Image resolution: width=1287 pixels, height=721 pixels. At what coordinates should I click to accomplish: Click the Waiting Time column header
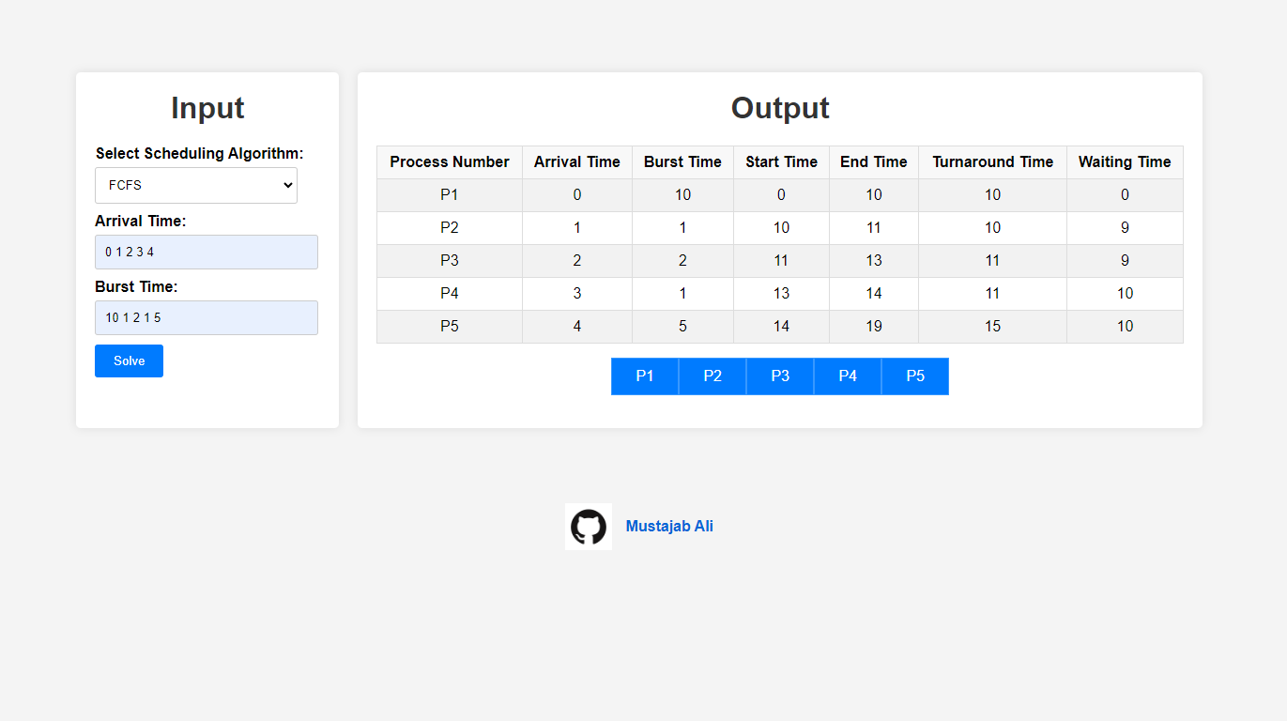click(x=1125, y=162)
